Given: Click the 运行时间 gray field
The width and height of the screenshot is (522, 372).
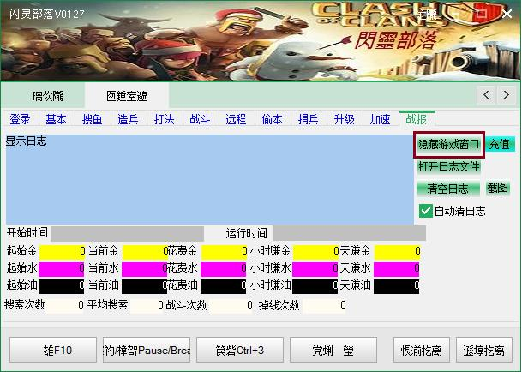Looking at the screenshot, I should click(349, 233).
